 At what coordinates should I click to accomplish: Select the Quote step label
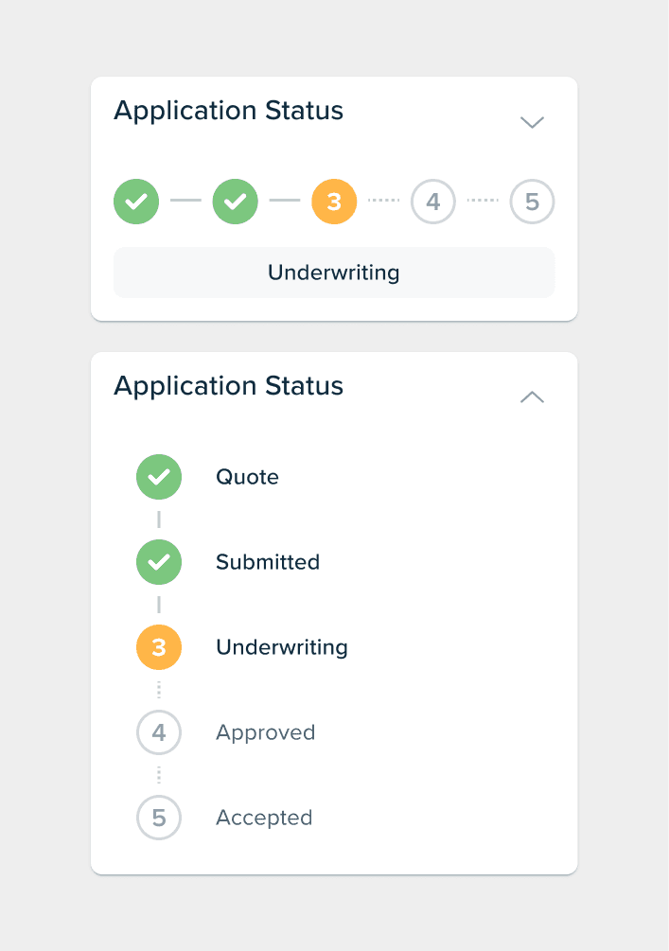click(248, 477)
